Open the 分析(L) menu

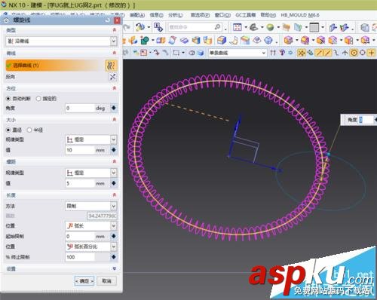(176, 15)
